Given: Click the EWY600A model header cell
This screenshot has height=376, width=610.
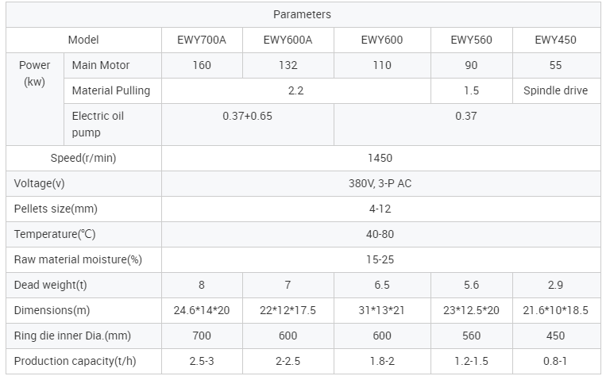Looking at the screenshot, I should click(288, 40).
